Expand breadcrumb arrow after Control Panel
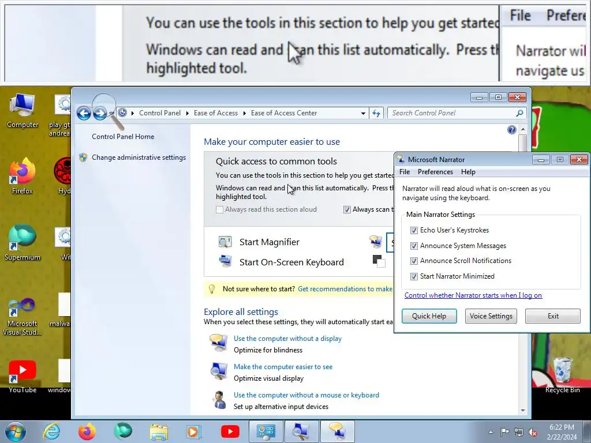 [188, 113]
